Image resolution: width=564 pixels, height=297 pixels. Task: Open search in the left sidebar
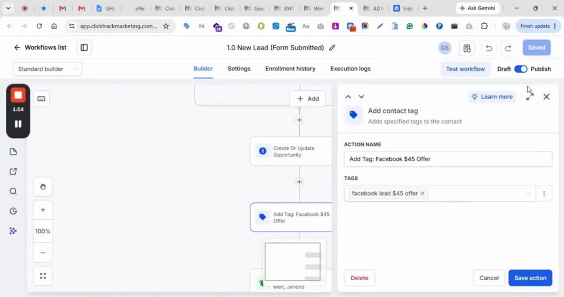coord(14,191)
